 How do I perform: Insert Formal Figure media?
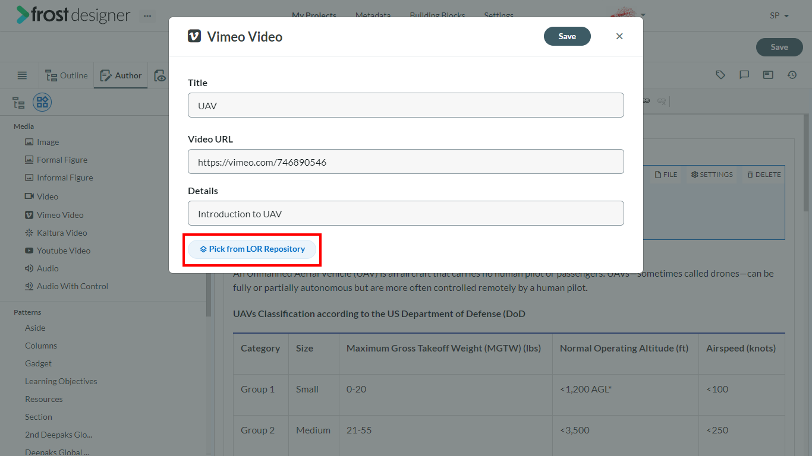(62, 160)
